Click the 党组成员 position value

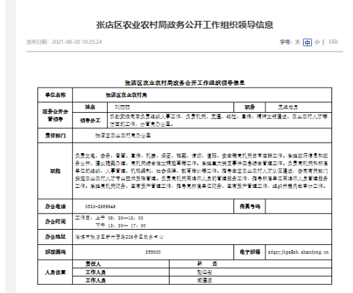click(x=288, y=107)
